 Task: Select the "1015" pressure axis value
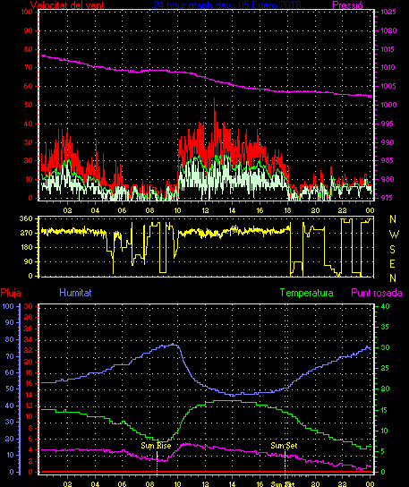tap(388, 49)
